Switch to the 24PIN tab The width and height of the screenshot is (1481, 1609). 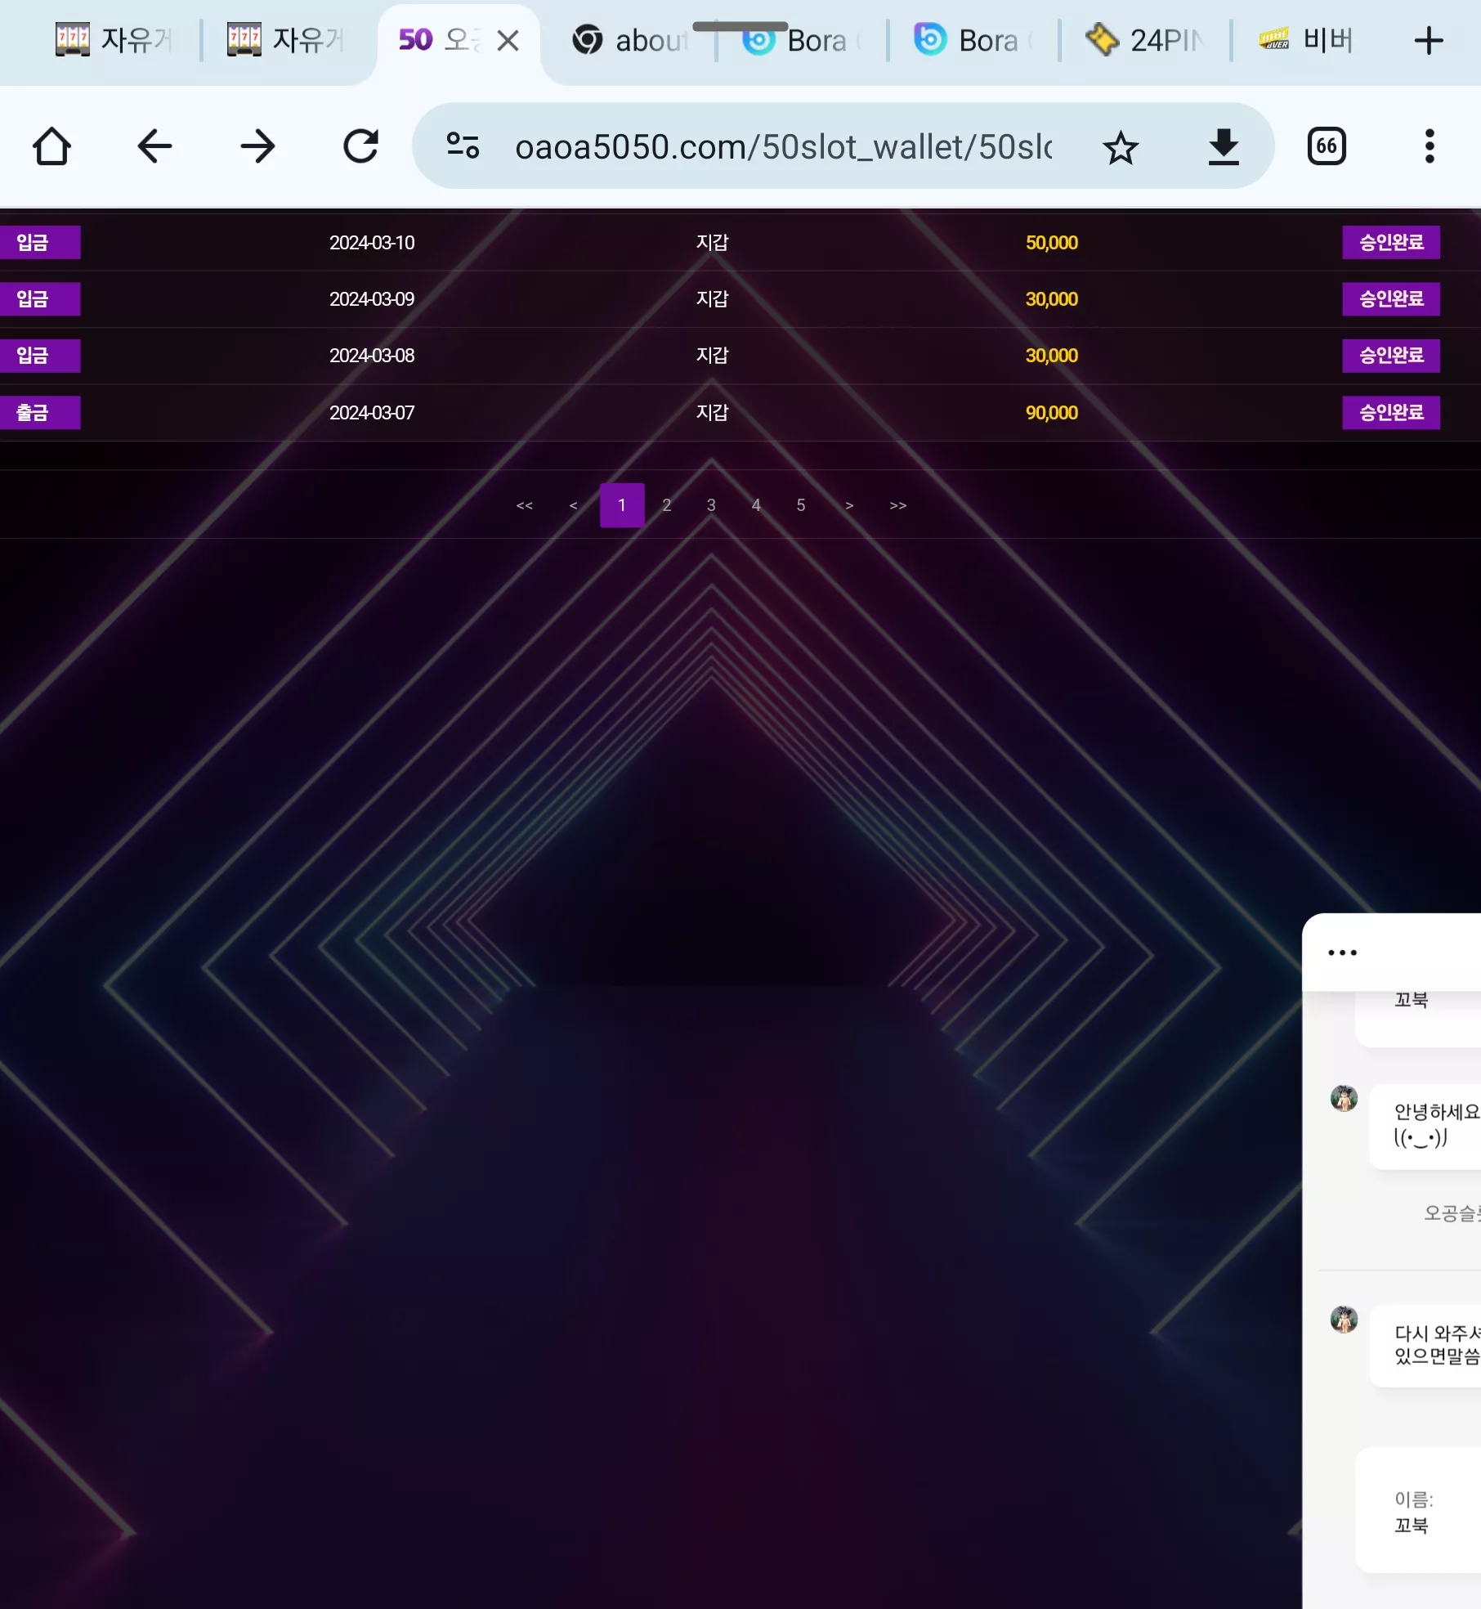1145,40
